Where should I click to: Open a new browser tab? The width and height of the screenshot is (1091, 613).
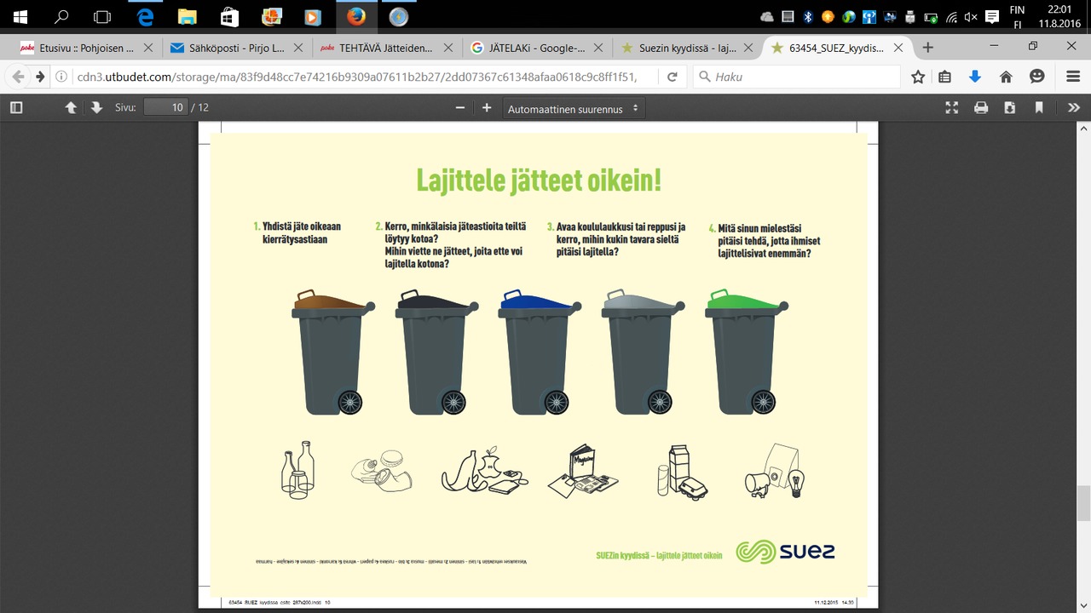click(x=928, y=48)
